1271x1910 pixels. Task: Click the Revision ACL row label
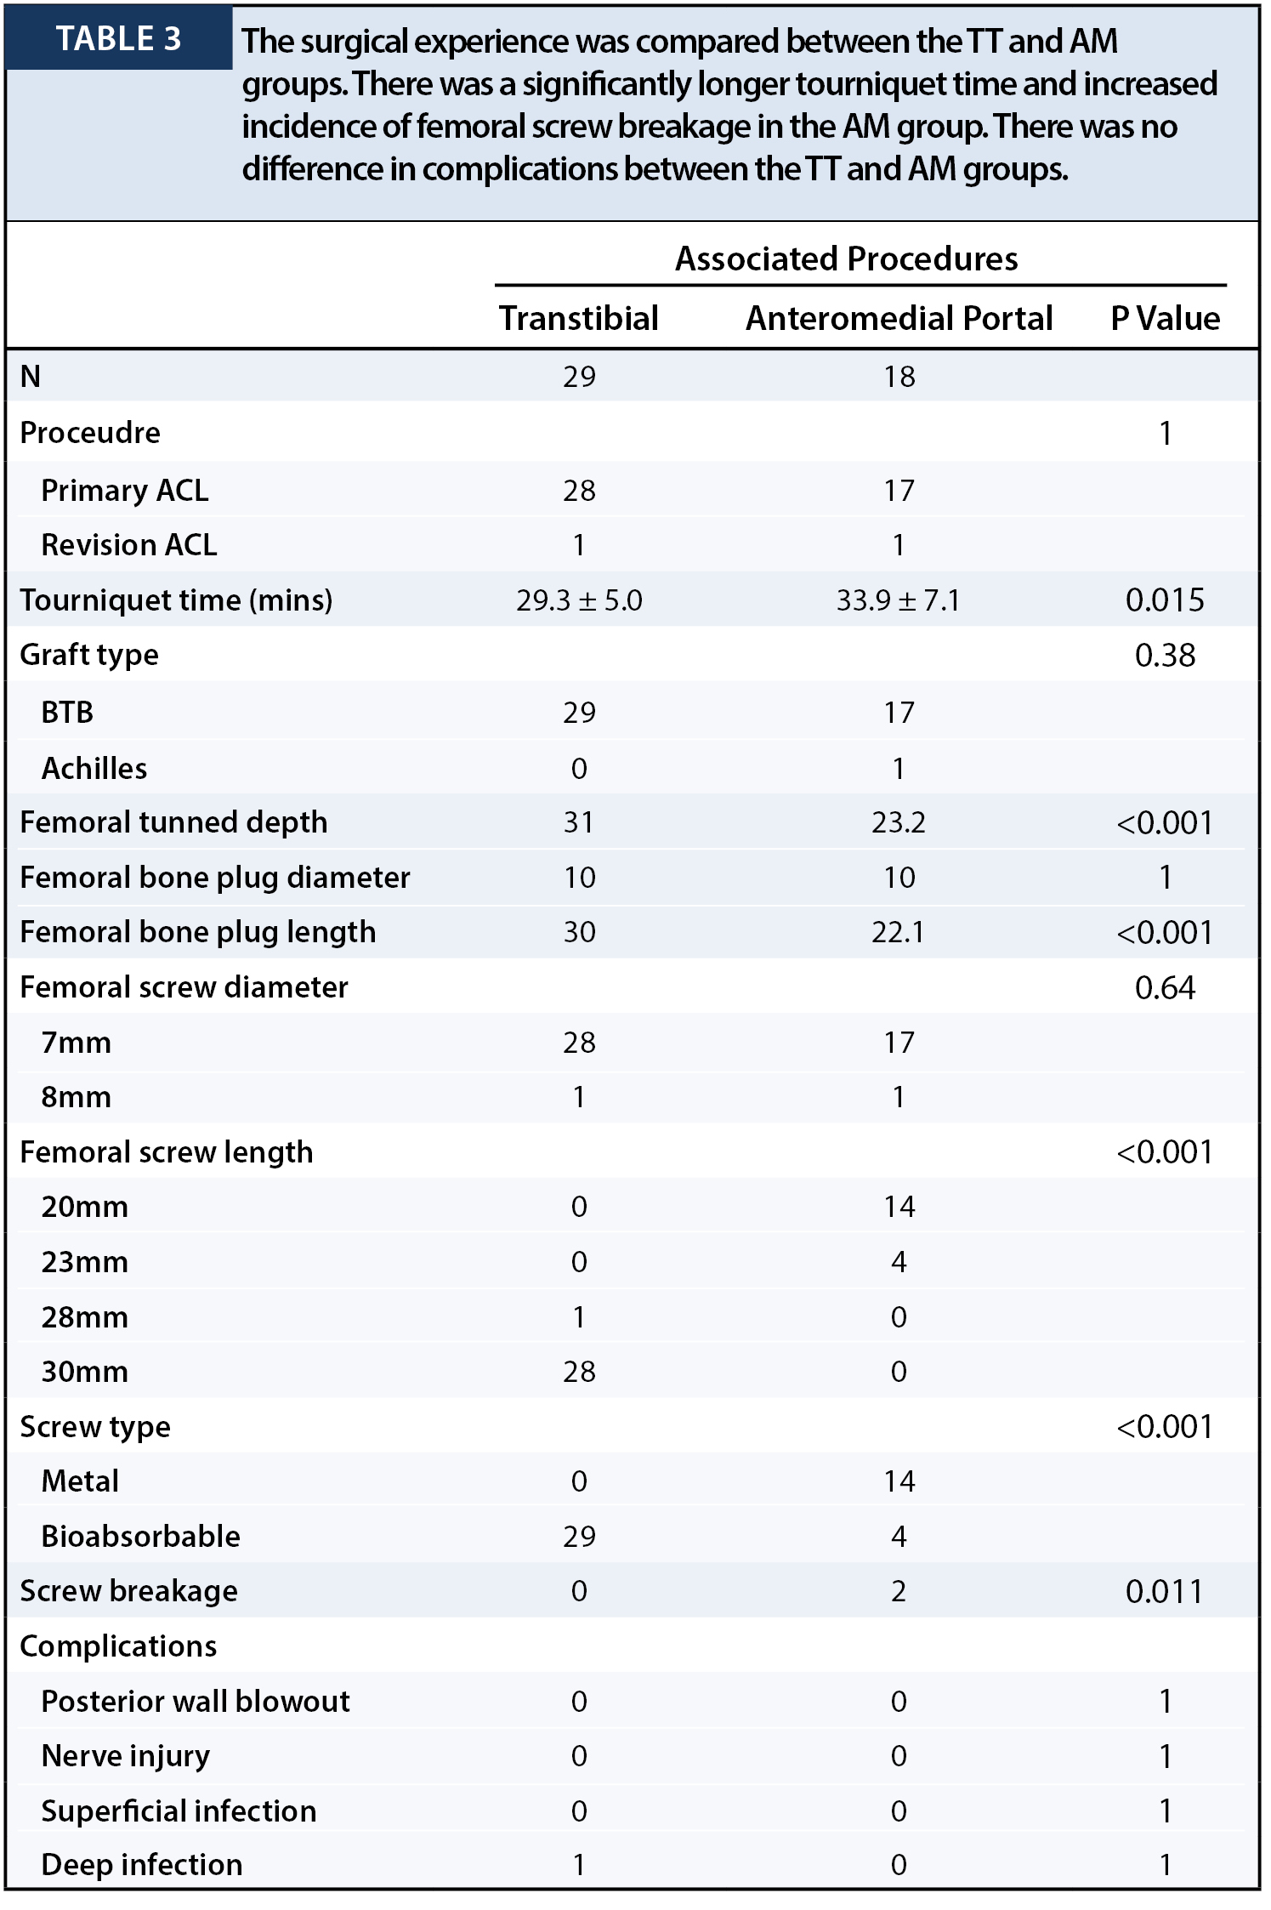point(129,545)
